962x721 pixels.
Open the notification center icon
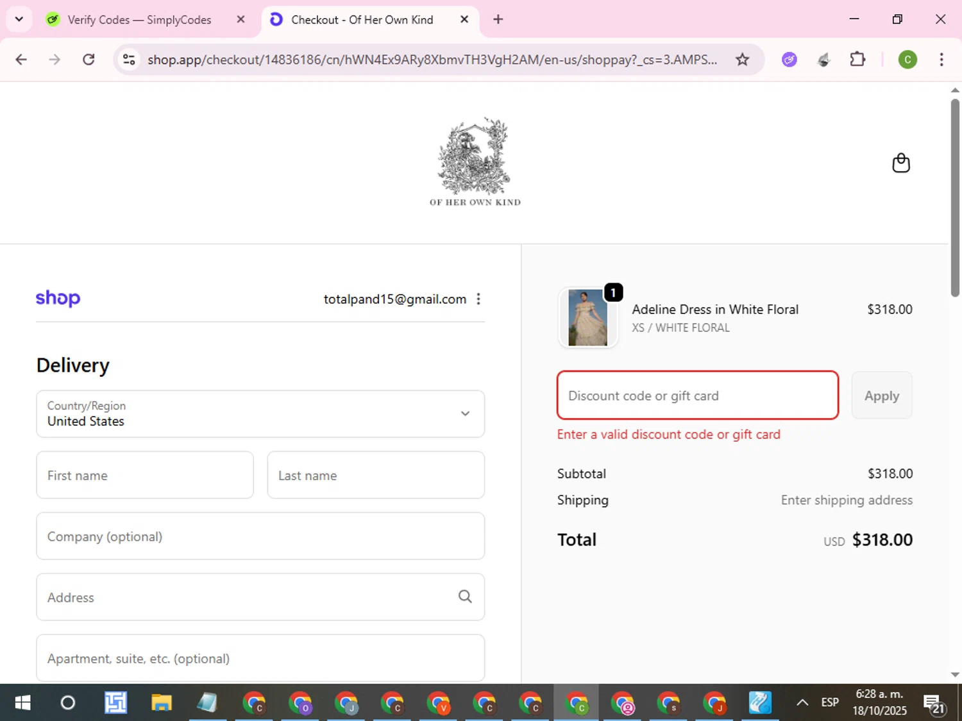[x=934, y=703]
